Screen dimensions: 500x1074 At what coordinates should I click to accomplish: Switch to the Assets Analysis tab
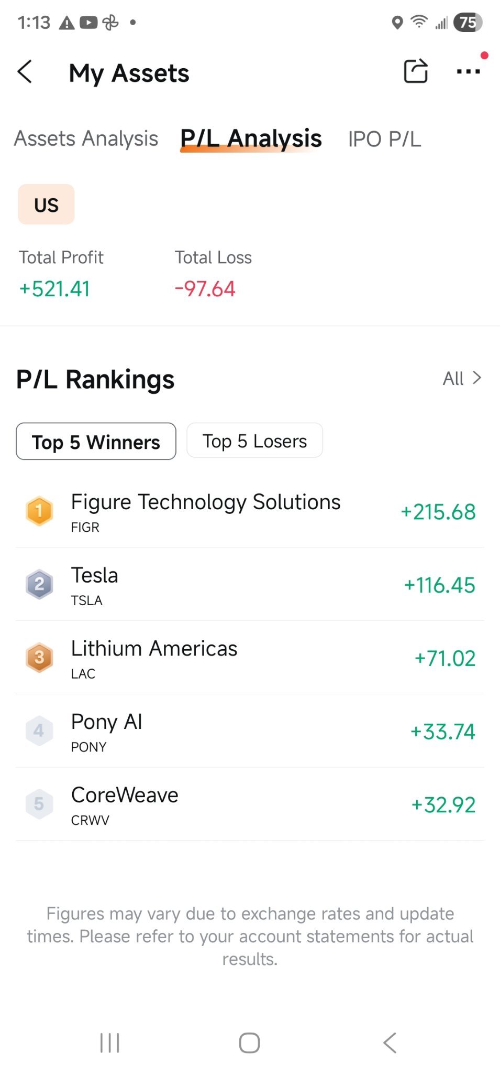pos(86,139)
